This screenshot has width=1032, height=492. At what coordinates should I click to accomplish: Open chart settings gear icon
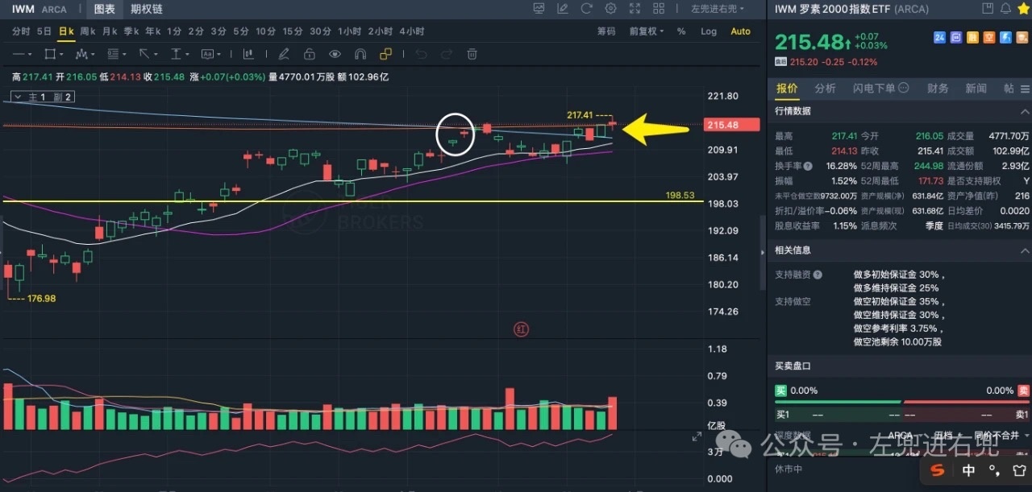[610, 9]
